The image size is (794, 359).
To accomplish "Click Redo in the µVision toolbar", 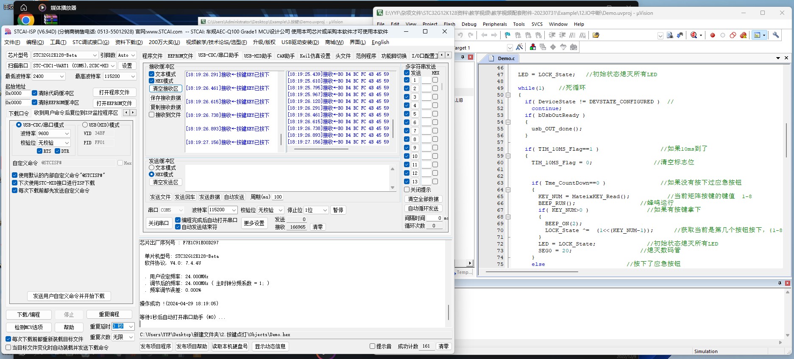I will tap(471, 35).
